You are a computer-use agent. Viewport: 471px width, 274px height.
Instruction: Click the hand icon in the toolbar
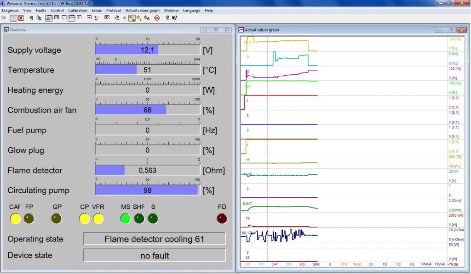pos(117,18)
